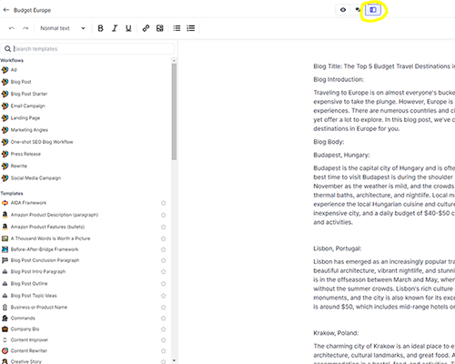Click the Budget Europe document title

[x=32, y=10]
